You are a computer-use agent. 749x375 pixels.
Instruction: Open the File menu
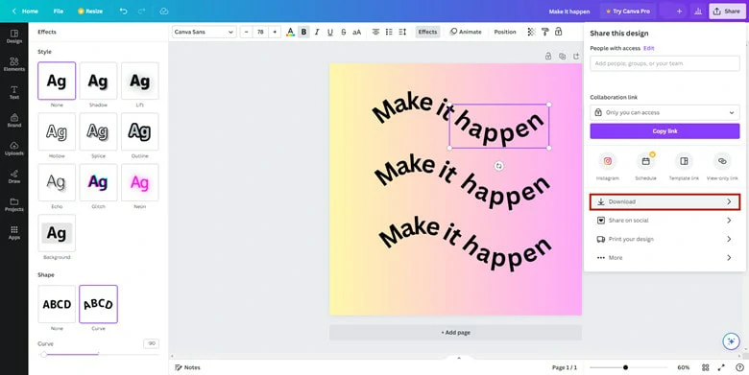59,11
